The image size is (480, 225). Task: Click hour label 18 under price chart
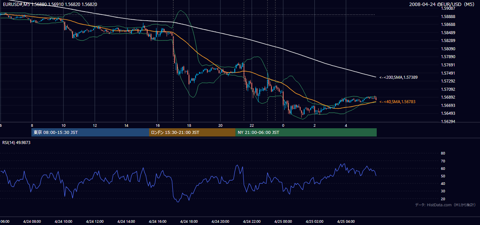pos(189,126)
